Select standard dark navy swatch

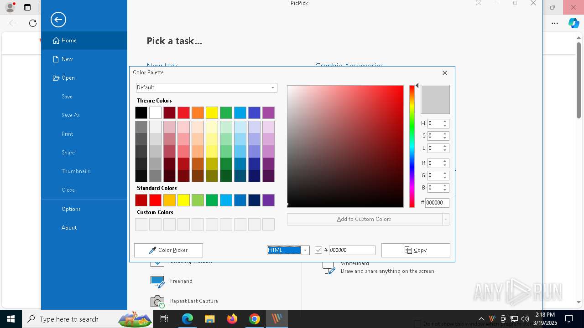click(x=254, y=200)
